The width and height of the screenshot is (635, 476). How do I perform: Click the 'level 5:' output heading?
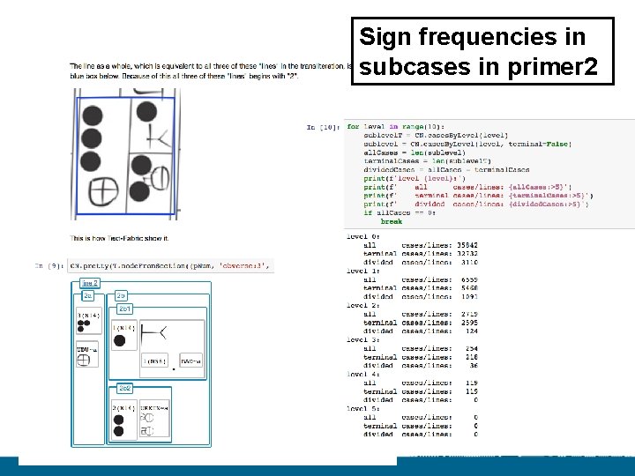[362, 408]
